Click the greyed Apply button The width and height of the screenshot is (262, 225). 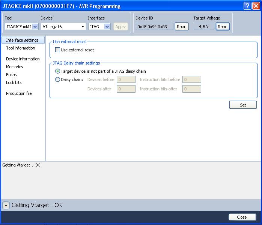coord(120,27)
